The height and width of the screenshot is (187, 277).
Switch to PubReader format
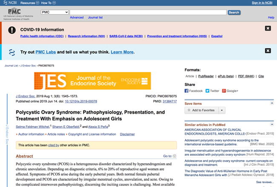206,76
